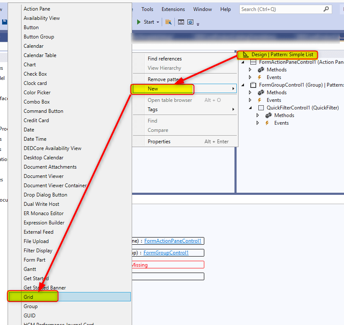The image size is (344, 325).
Task: Click the Methods cubes icon under FormActionPaneControl1
Action: click(x=261, y=70)
